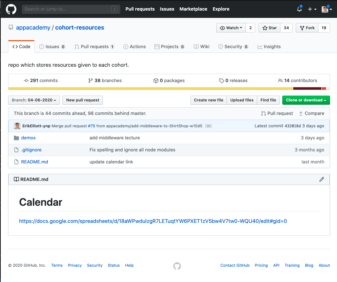Click the .gitignore file icon
Viewport: 337px width, 282px height.
16,150
